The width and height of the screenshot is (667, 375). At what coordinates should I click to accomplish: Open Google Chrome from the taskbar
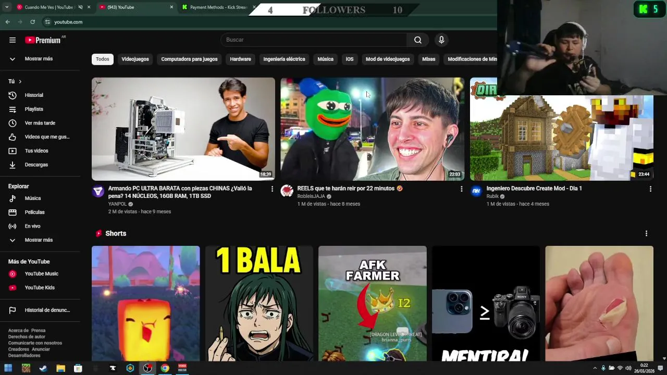tap(165, 368)
